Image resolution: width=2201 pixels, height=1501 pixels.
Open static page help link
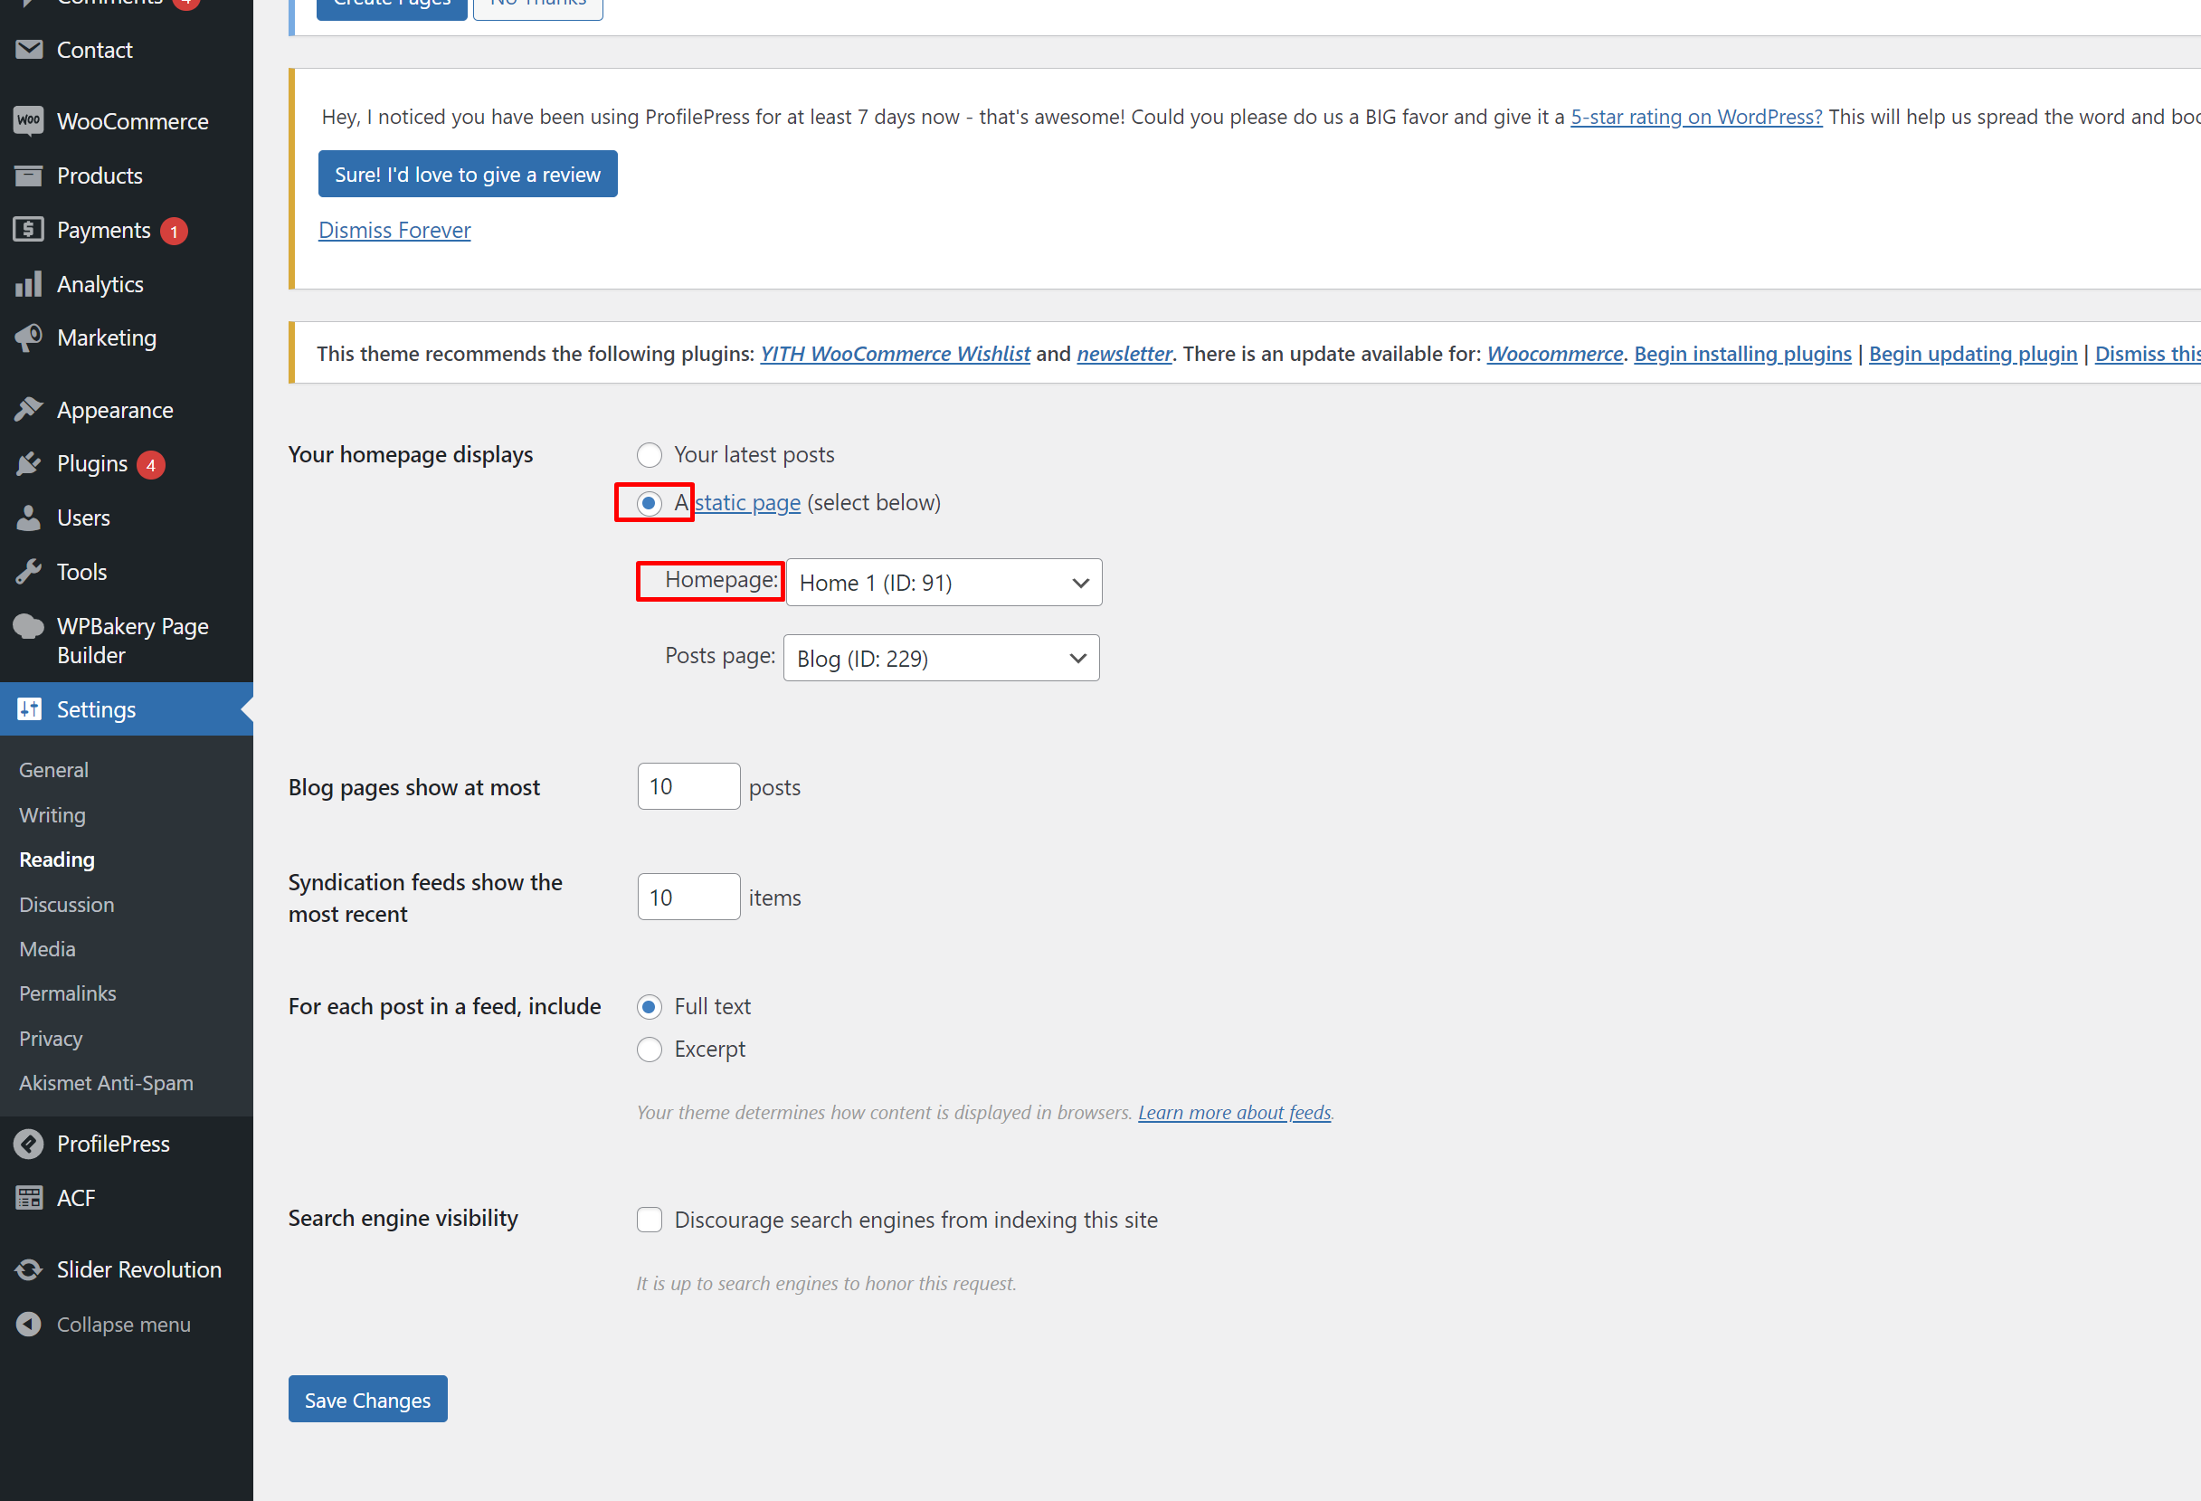[x=748, y=503]
